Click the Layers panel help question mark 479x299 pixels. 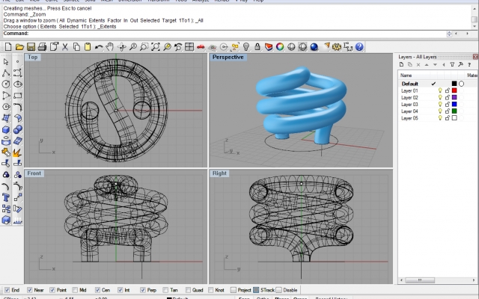tap(469, 65)
